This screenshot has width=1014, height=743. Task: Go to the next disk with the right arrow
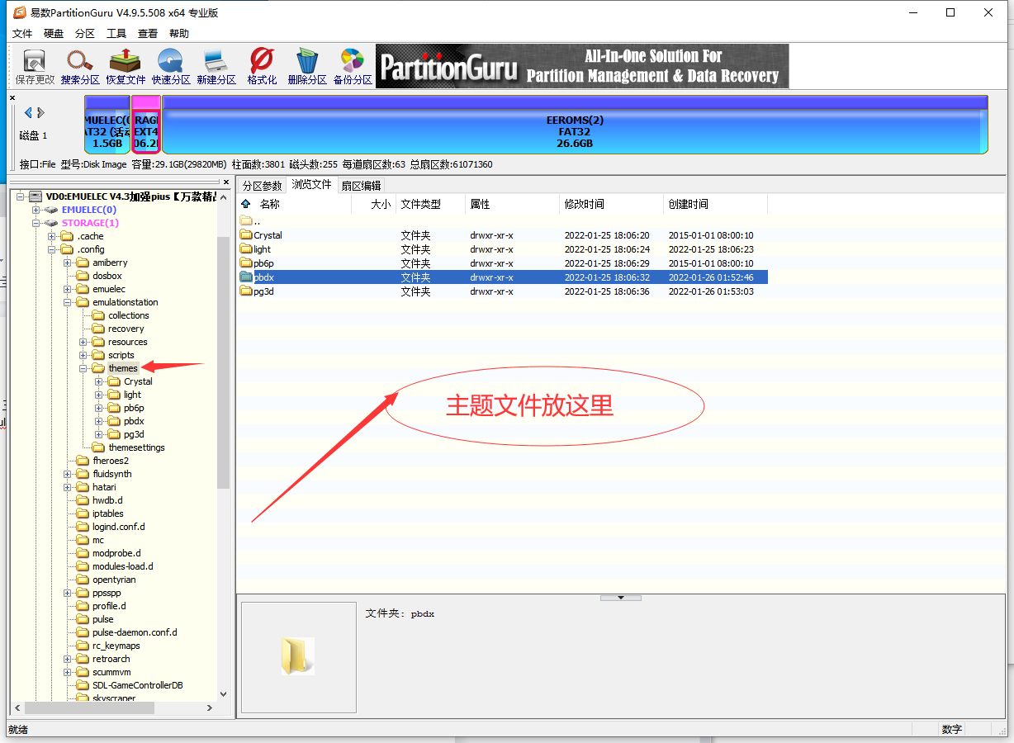[x=40, y=112]
